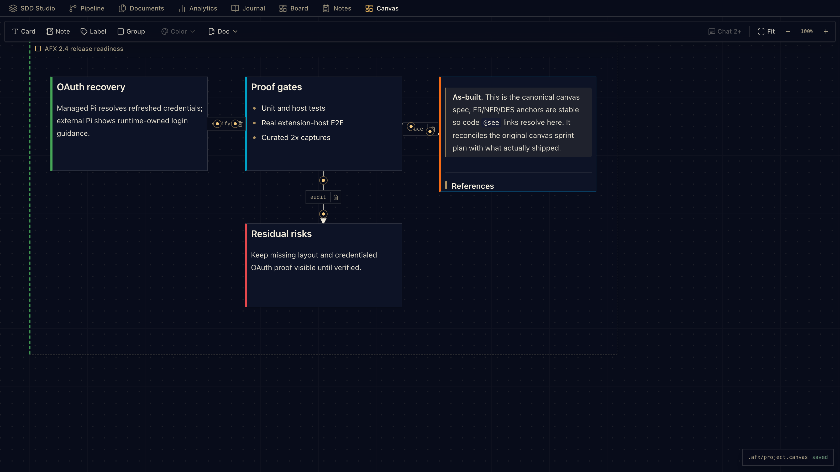Select the Canvas tab
The height and width of the screenshot is (472, 840).
tap(382, 8)
